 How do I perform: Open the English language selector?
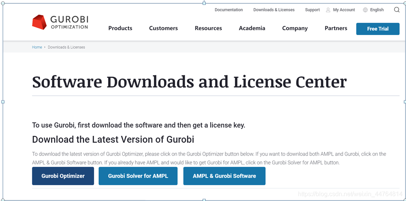pyautogui.click(x=377, y=10)
